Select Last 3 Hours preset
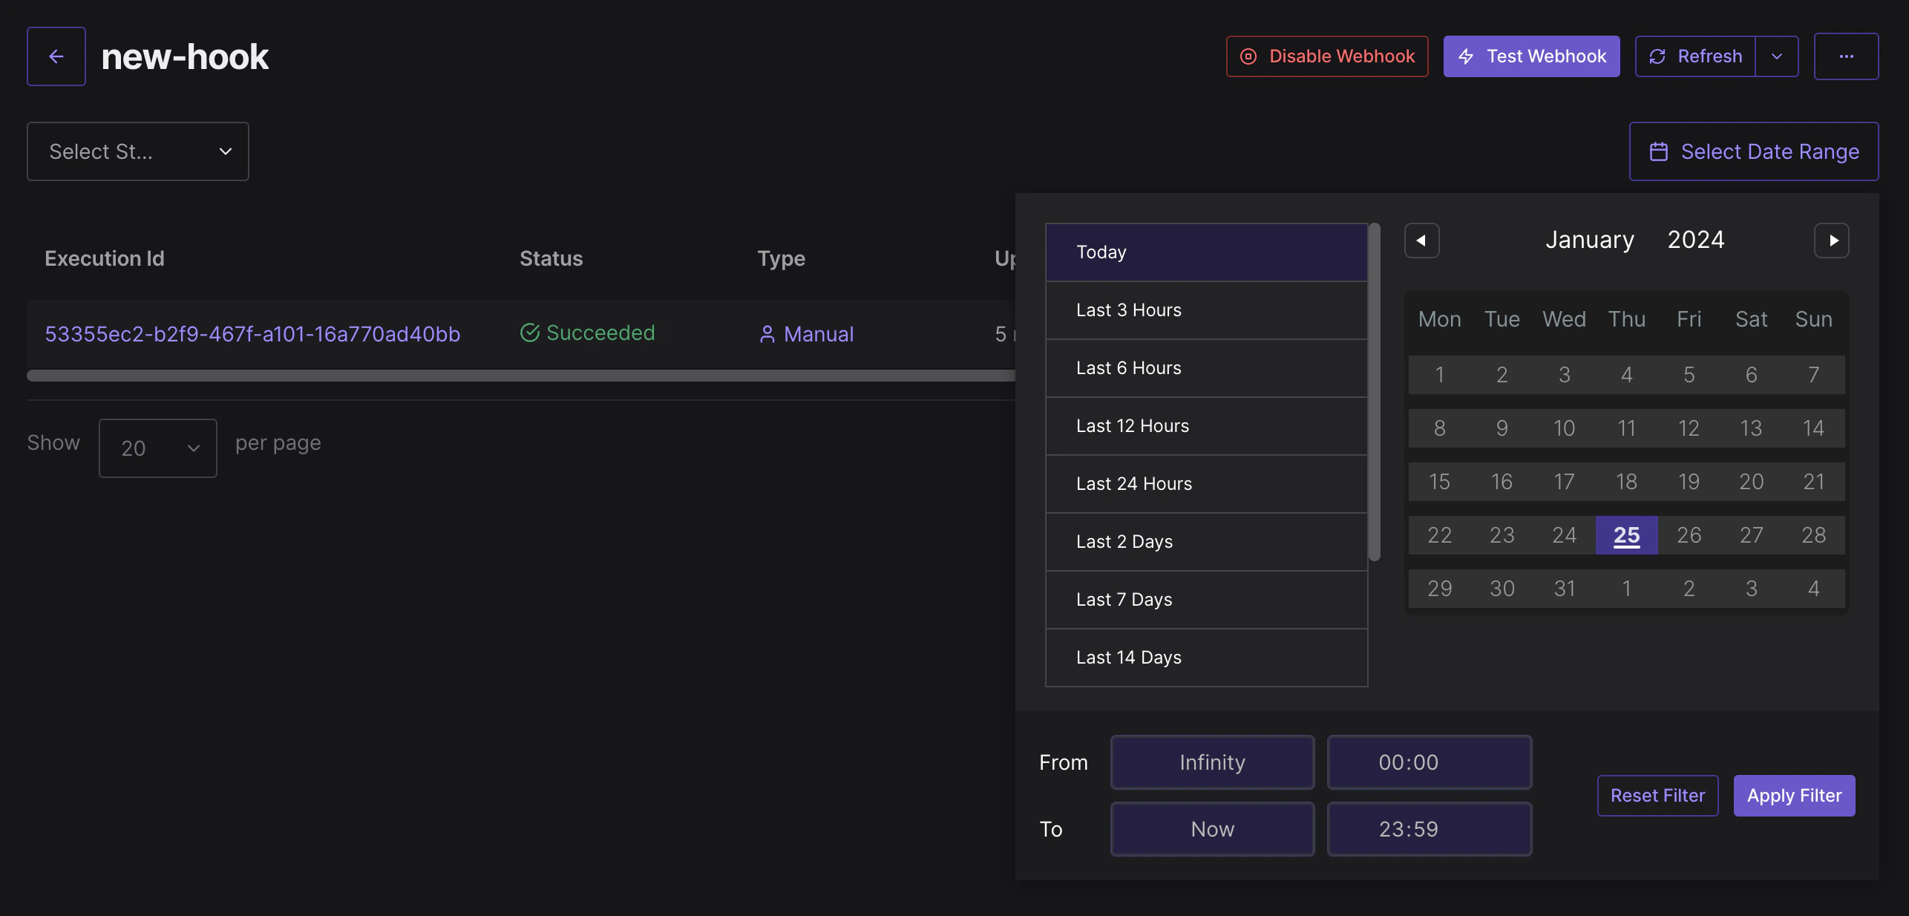Viewport: 1909px width, 916px height. [x=1206, y=310]
